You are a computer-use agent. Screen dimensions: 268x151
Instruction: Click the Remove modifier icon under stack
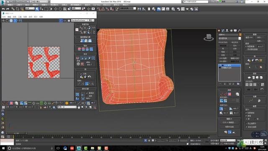point(233,84)
